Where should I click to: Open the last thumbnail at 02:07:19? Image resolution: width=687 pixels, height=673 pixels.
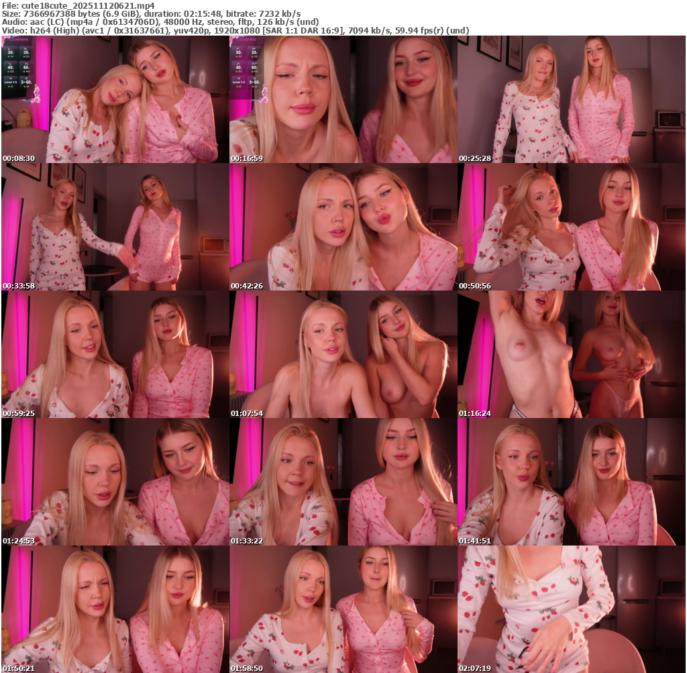(x=571, y=609)
